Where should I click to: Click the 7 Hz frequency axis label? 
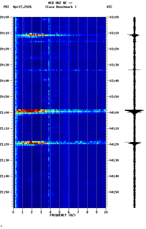tap(78, 212)
